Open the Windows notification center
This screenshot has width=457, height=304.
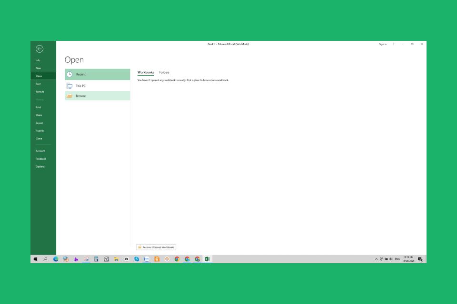420,259
